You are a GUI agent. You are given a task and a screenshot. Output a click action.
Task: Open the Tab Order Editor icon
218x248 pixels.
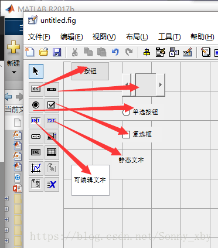click(174, 52)
